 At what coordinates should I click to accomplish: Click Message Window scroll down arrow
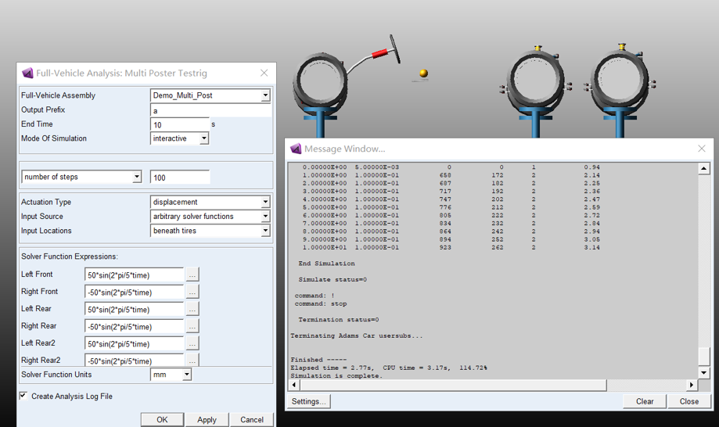(x=704, y=372)
